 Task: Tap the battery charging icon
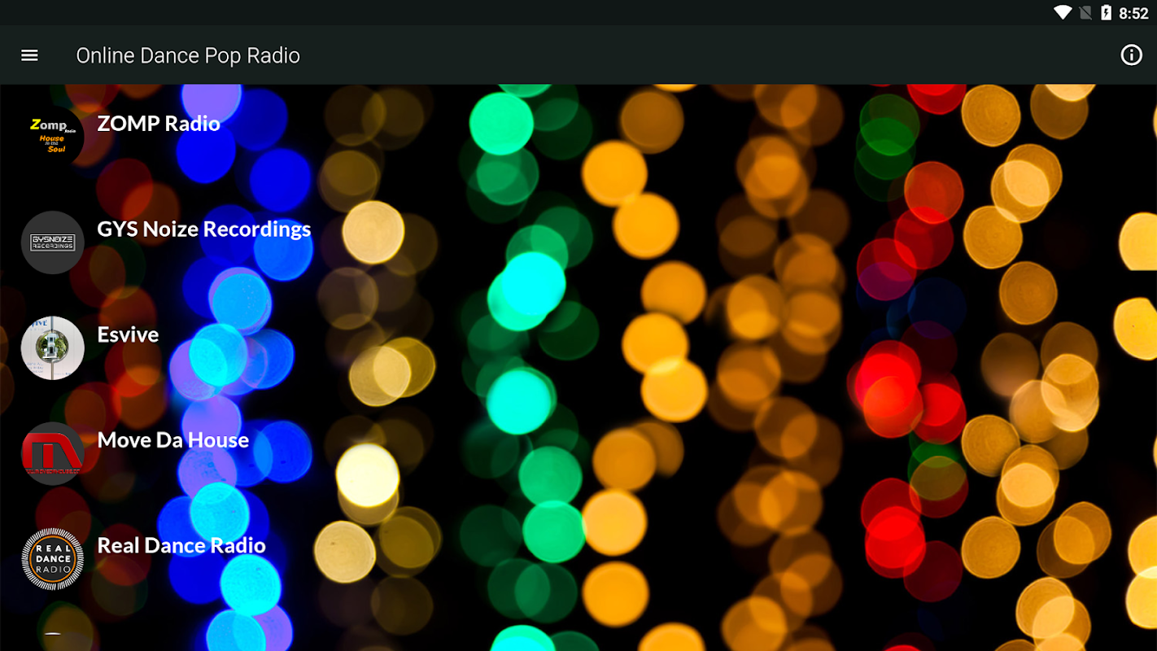pos(1106,12)
